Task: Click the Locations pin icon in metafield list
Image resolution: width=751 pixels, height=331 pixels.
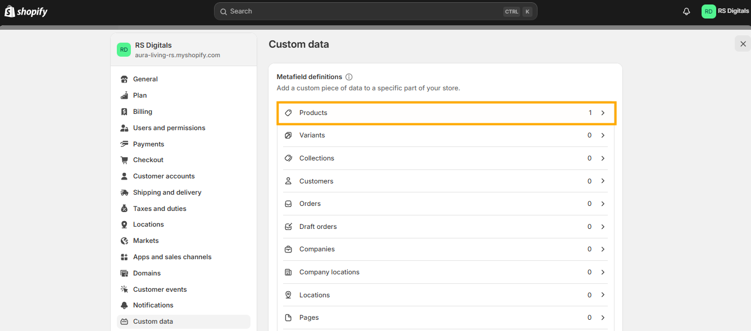Action: [288, 295]
